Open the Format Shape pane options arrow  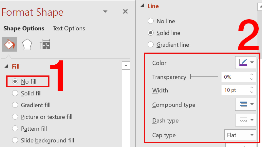pyautogui.click(x=105, y=12)
